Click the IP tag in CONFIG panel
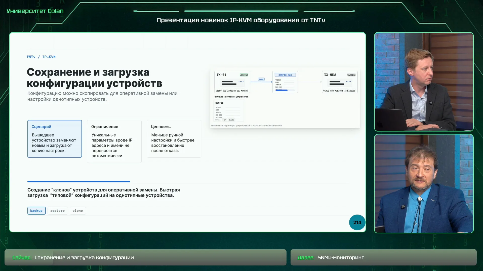This screenshot has height=271, width=483. pyautogui.click(x=225, y=120)
